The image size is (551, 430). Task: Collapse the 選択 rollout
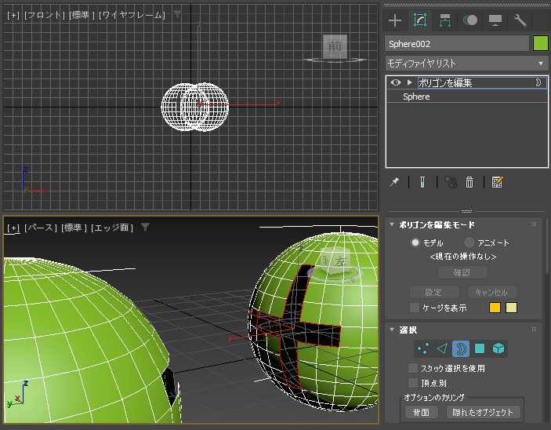coord(392,330)
